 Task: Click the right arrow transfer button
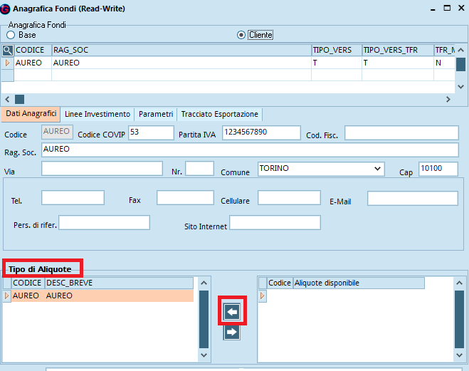pyautogui.click(x=232, y=332)
